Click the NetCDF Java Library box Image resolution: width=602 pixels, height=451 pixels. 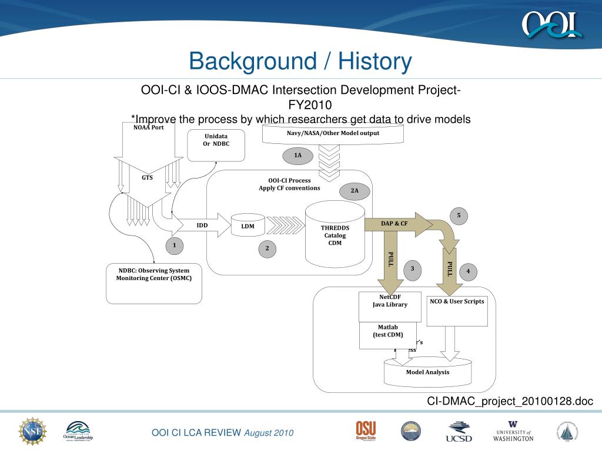[390, 307]
